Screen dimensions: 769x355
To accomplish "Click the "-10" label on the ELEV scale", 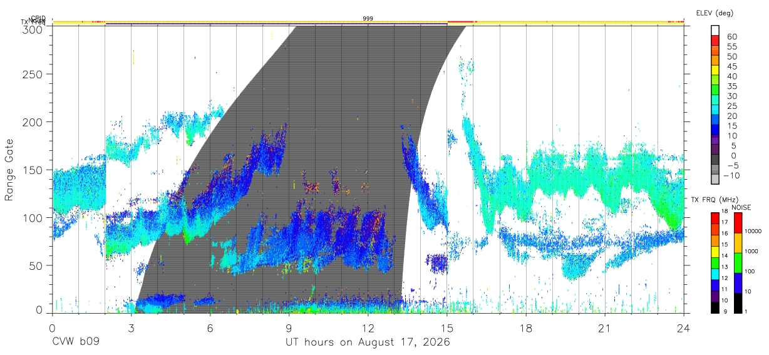I will point(733,176).
